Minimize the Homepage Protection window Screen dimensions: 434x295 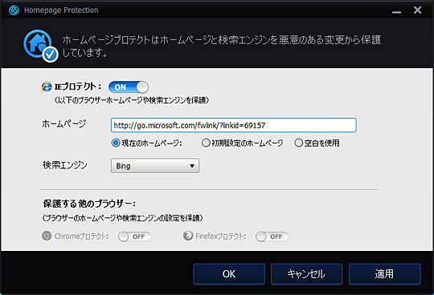[x=397, y=11]
